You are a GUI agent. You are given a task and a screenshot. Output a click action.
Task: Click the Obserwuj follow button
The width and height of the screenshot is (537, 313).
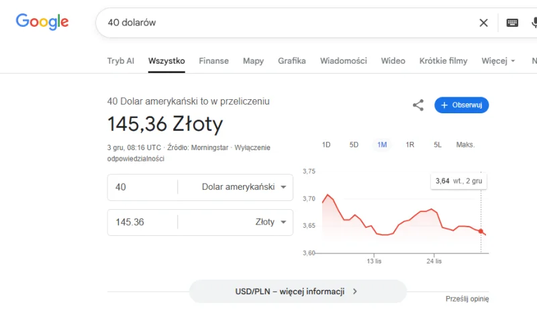point(462,105)
